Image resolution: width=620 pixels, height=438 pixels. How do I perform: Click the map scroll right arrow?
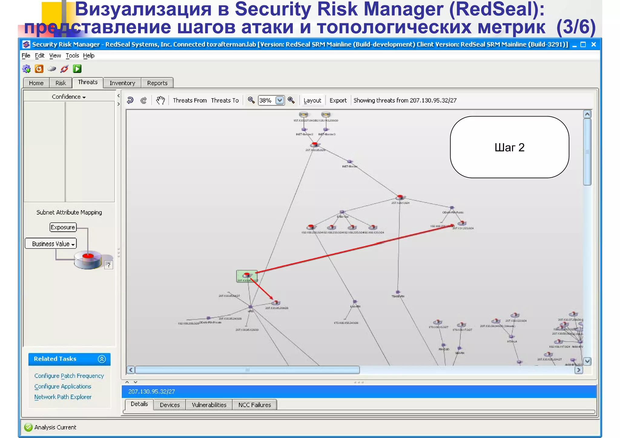pyautogui.click(x=579, y=370)
